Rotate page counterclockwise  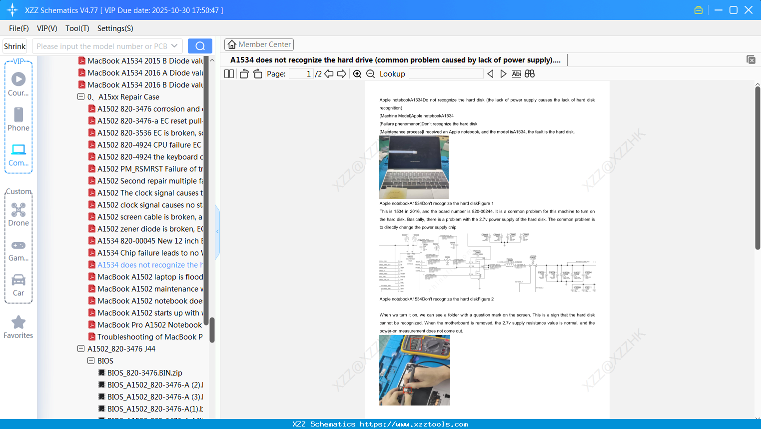(x=244, y=73)
